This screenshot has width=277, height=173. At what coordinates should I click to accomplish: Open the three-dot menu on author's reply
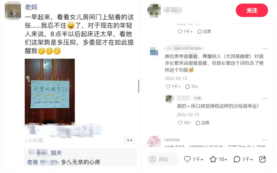pyautogui.click(x=265, y=99)
